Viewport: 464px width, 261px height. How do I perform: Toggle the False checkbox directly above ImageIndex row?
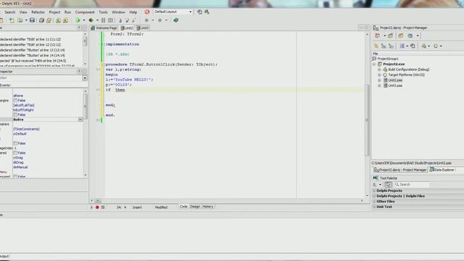pyautogui.click(x=15, y=144)
